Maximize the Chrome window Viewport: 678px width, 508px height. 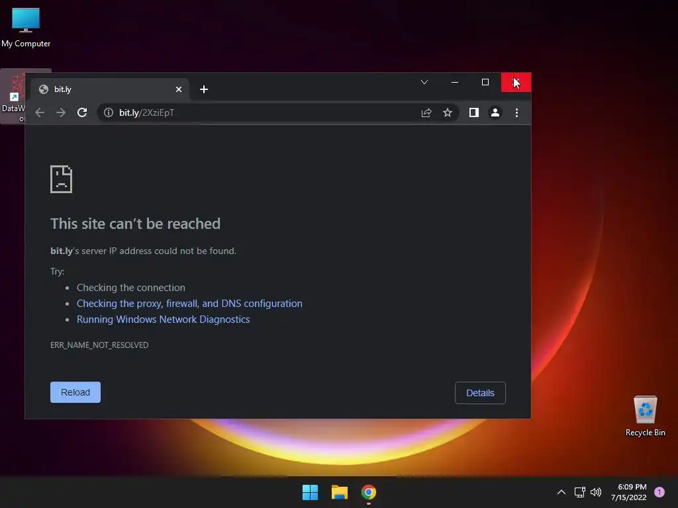coord(485,82)
